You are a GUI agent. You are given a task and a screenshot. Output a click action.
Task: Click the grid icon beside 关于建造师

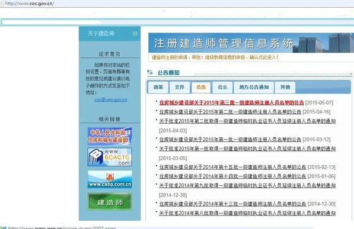(x=135, y=34)
